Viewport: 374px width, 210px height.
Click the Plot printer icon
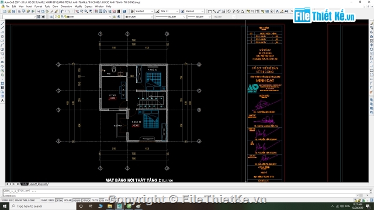click(x=19, y=11)
